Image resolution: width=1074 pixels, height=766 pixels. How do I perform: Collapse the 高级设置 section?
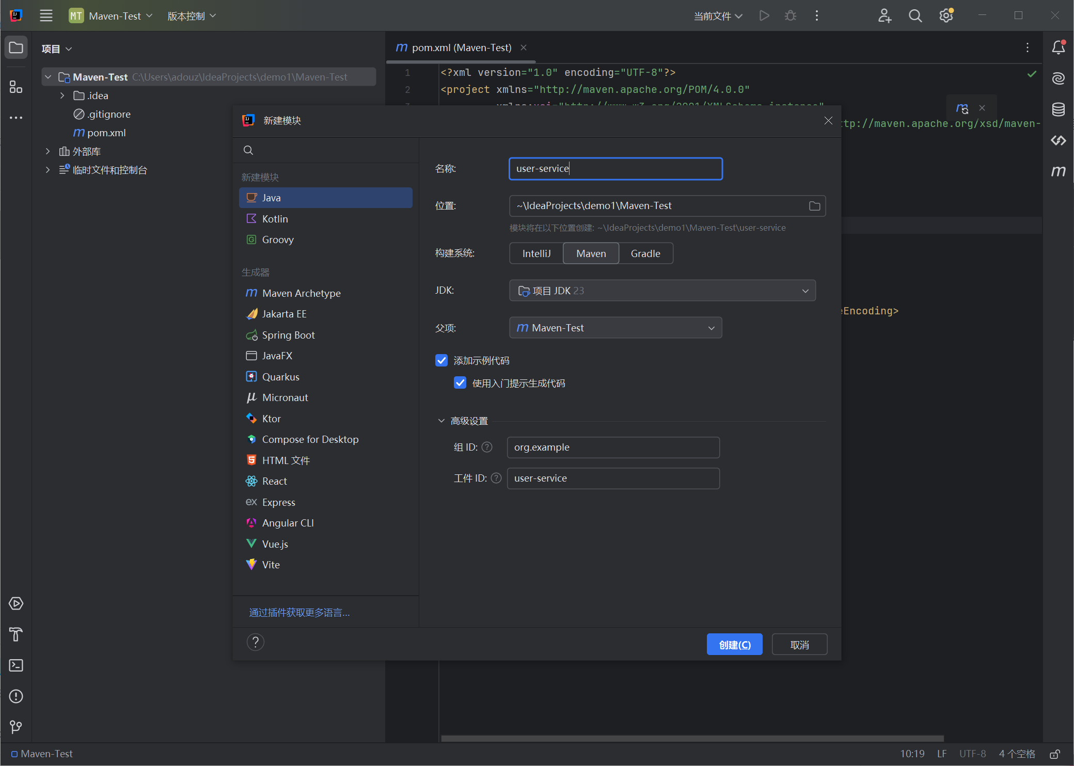(441, 421)
